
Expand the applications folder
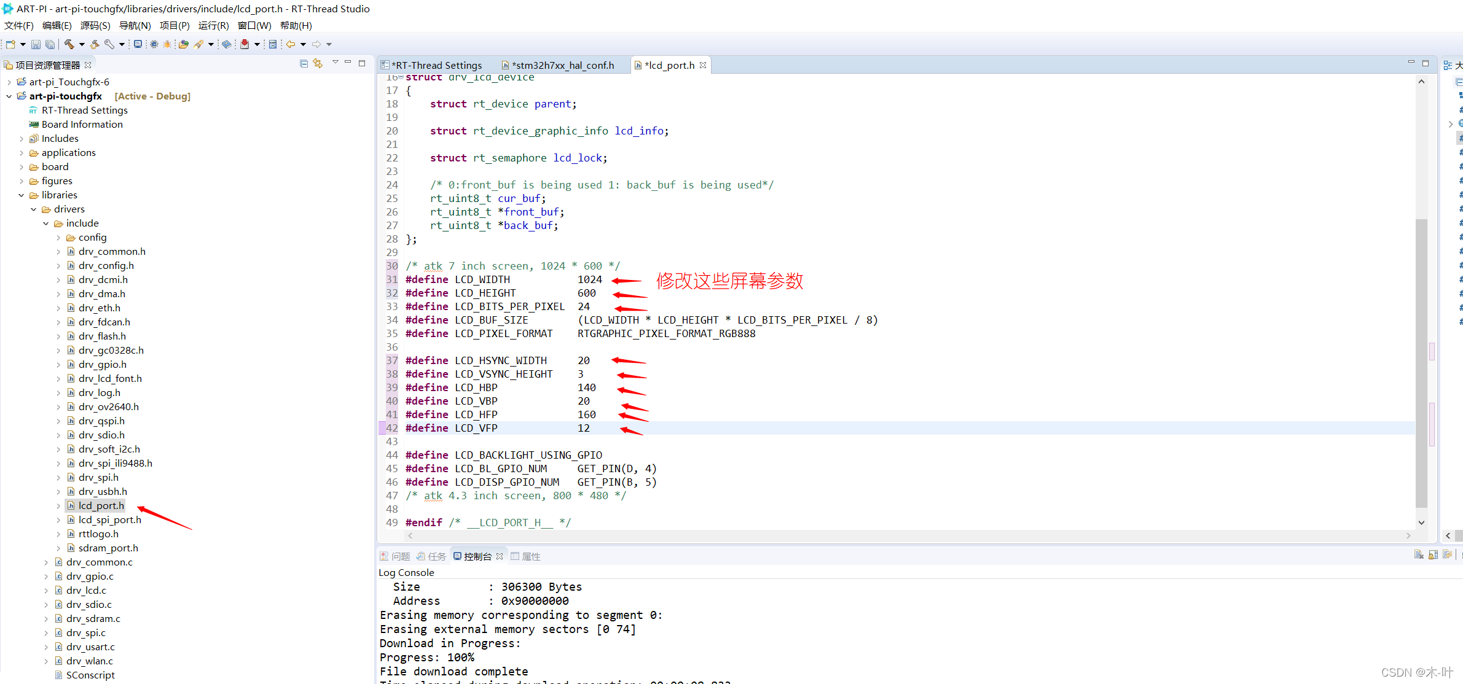click(x=22, y=153)
